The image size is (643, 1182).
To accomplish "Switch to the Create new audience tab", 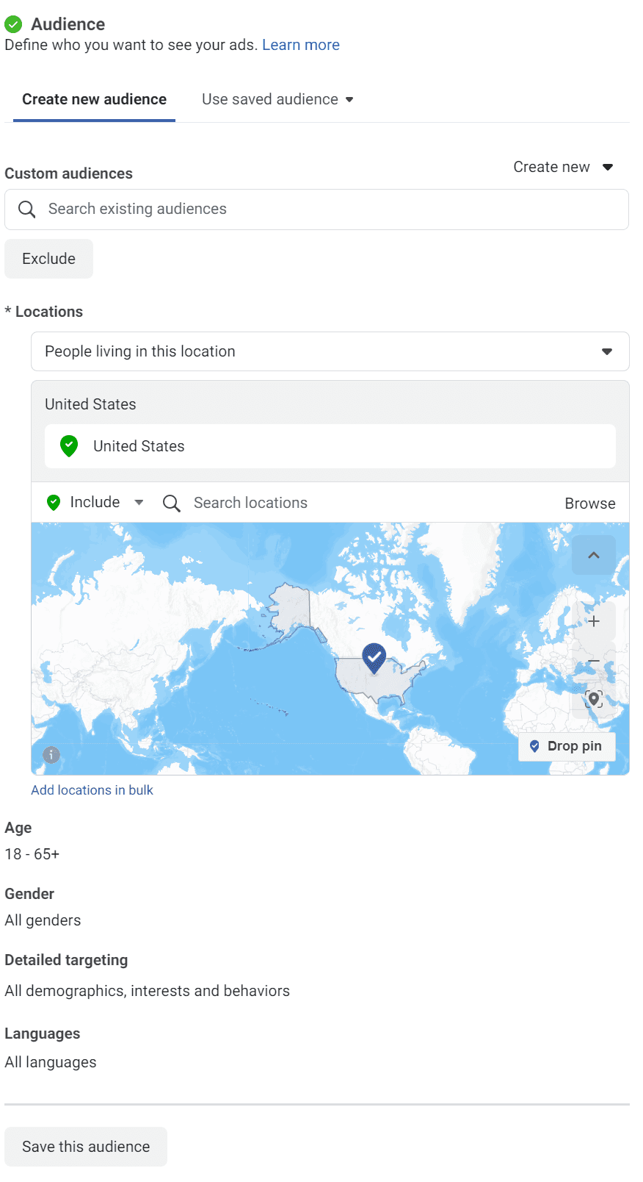I will [x=94, y=99].
